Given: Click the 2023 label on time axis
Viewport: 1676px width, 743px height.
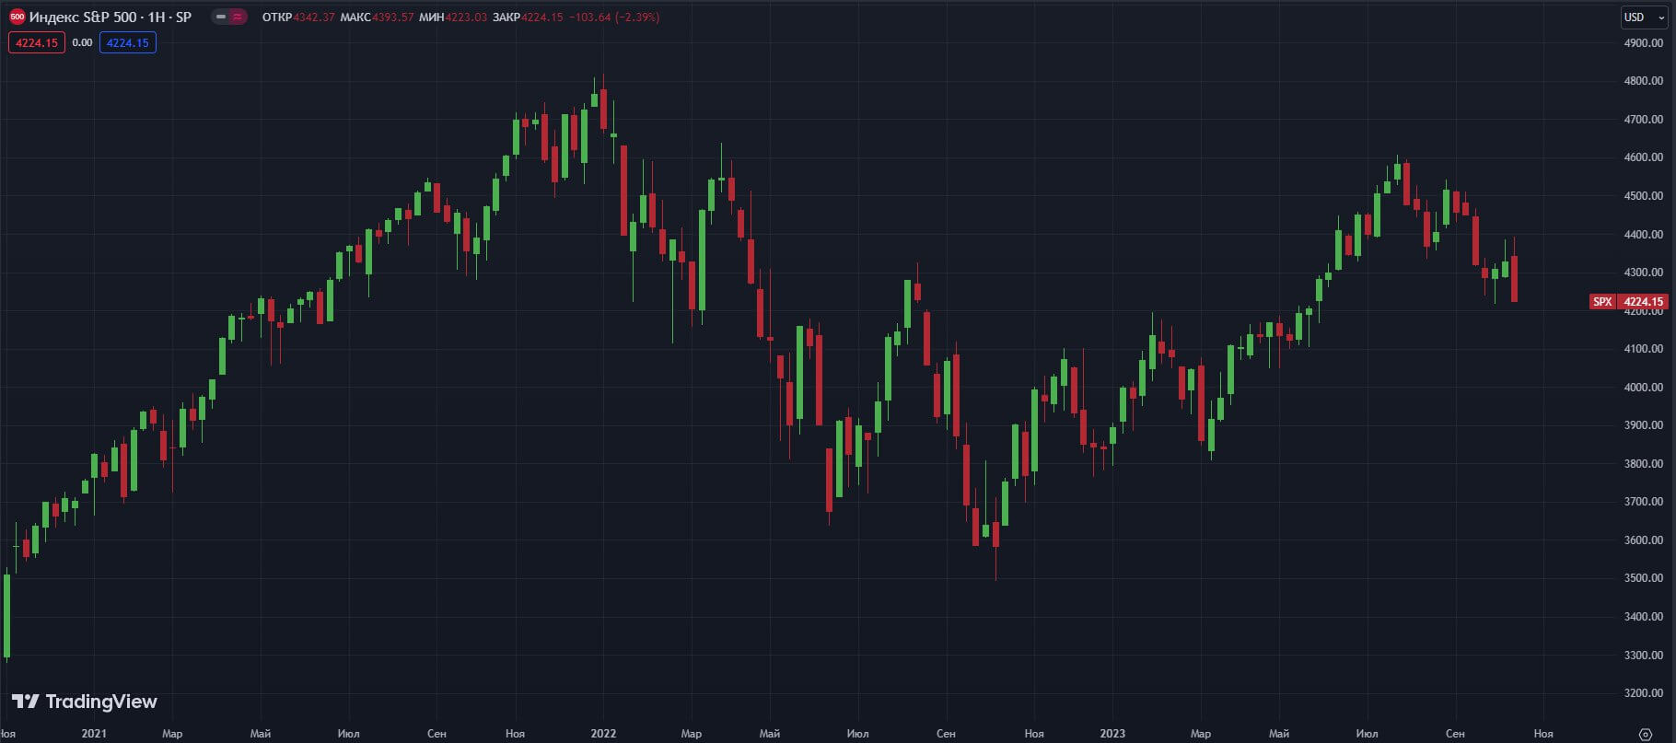Looking at the screenshot, I should click(x=1112, y=734).
